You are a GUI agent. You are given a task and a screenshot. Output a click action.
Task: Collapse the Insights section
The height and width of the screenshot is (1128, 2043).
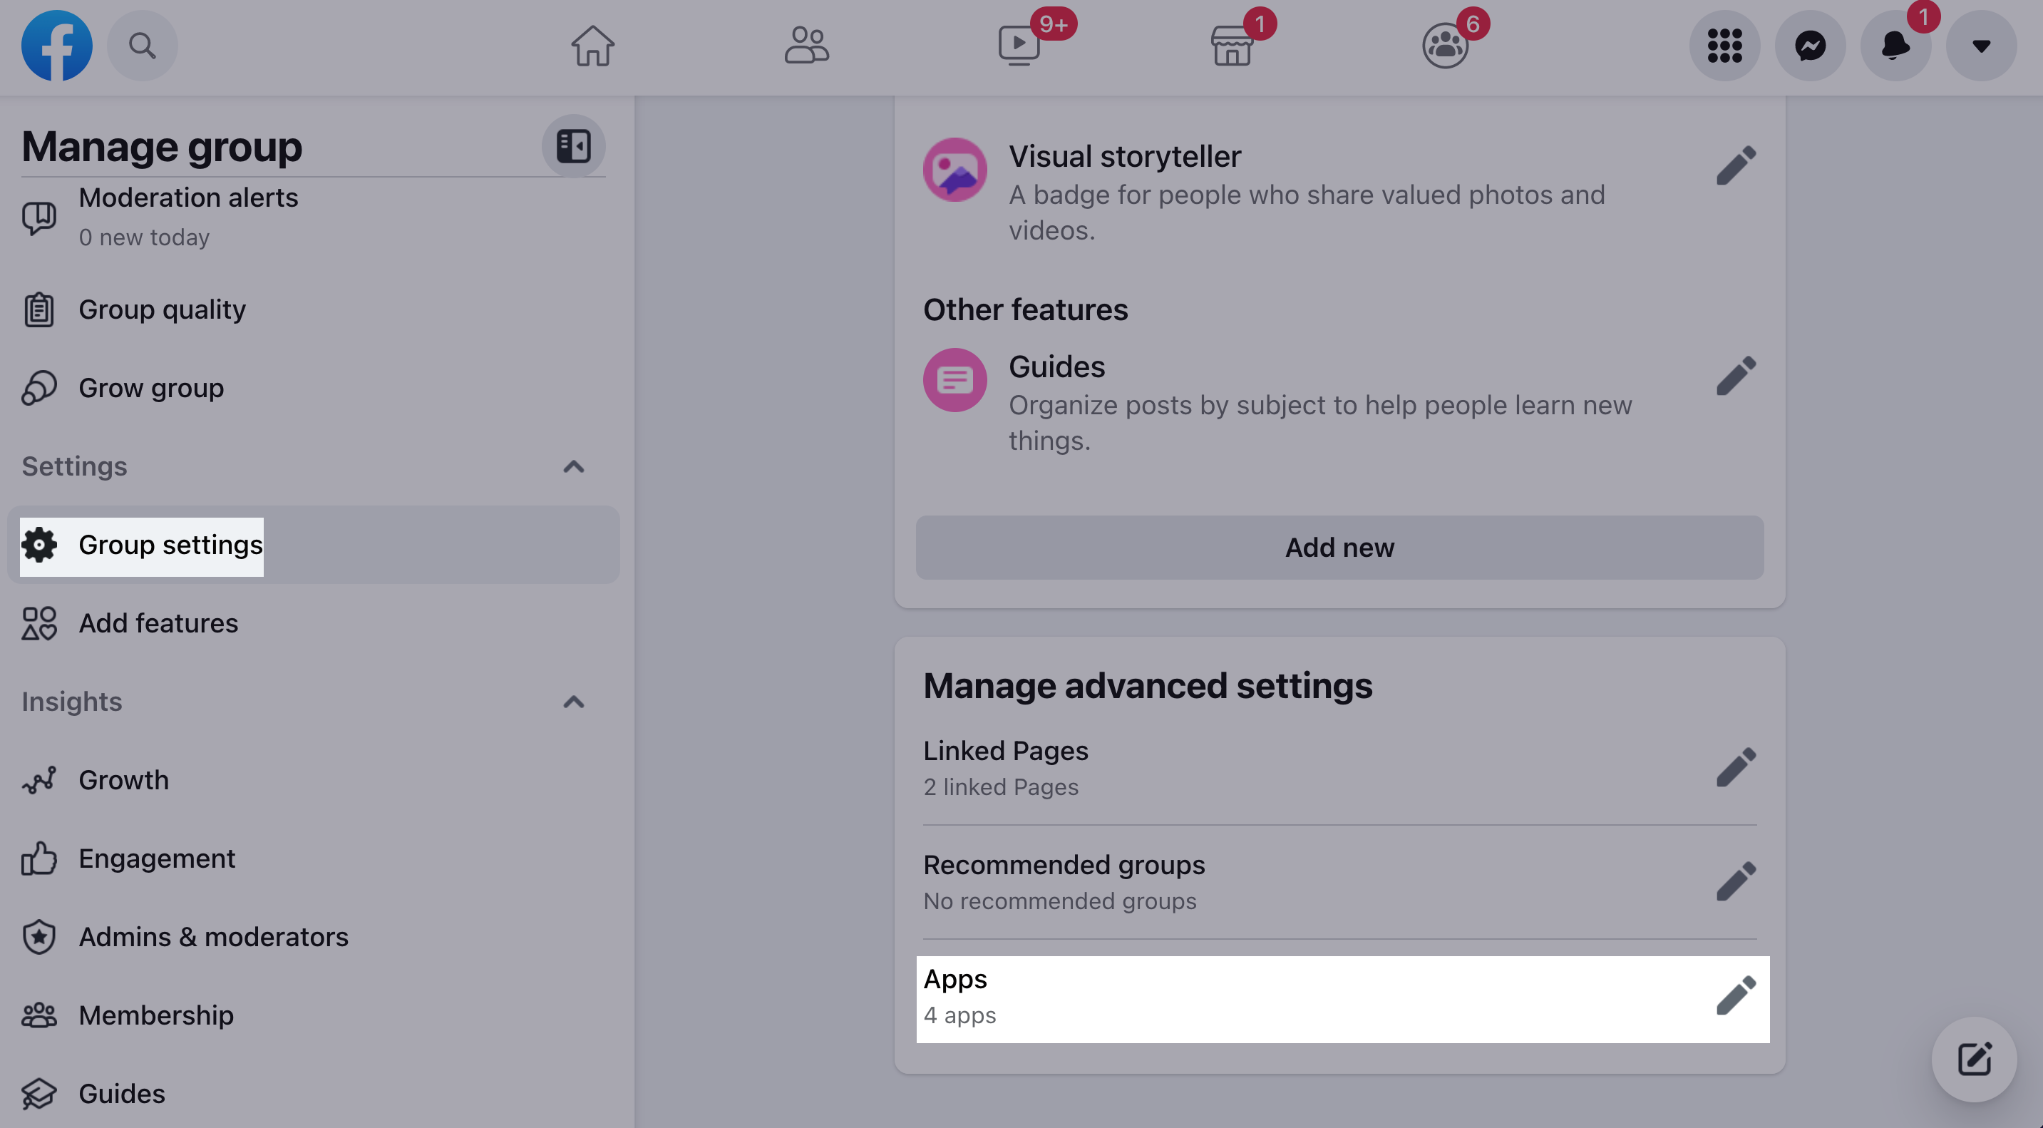[573, 702]
